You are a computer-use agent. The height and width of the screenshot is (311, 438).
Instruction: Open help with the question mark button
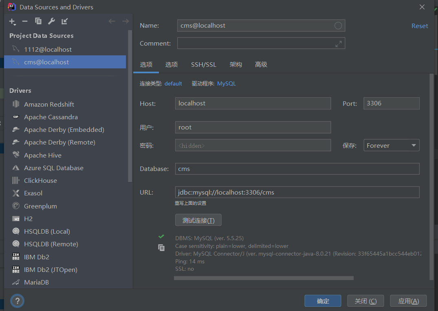[18, 301]
